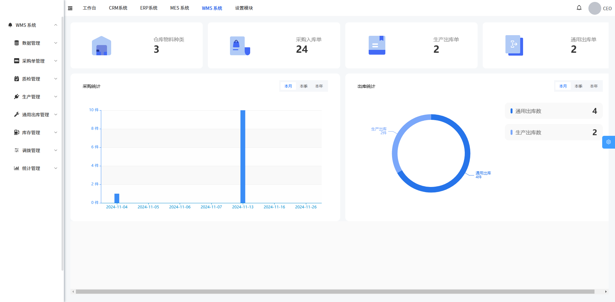Click the production outbound order bookmark icon
Screen dimensions: 615x302
click(x=377, y=45)
